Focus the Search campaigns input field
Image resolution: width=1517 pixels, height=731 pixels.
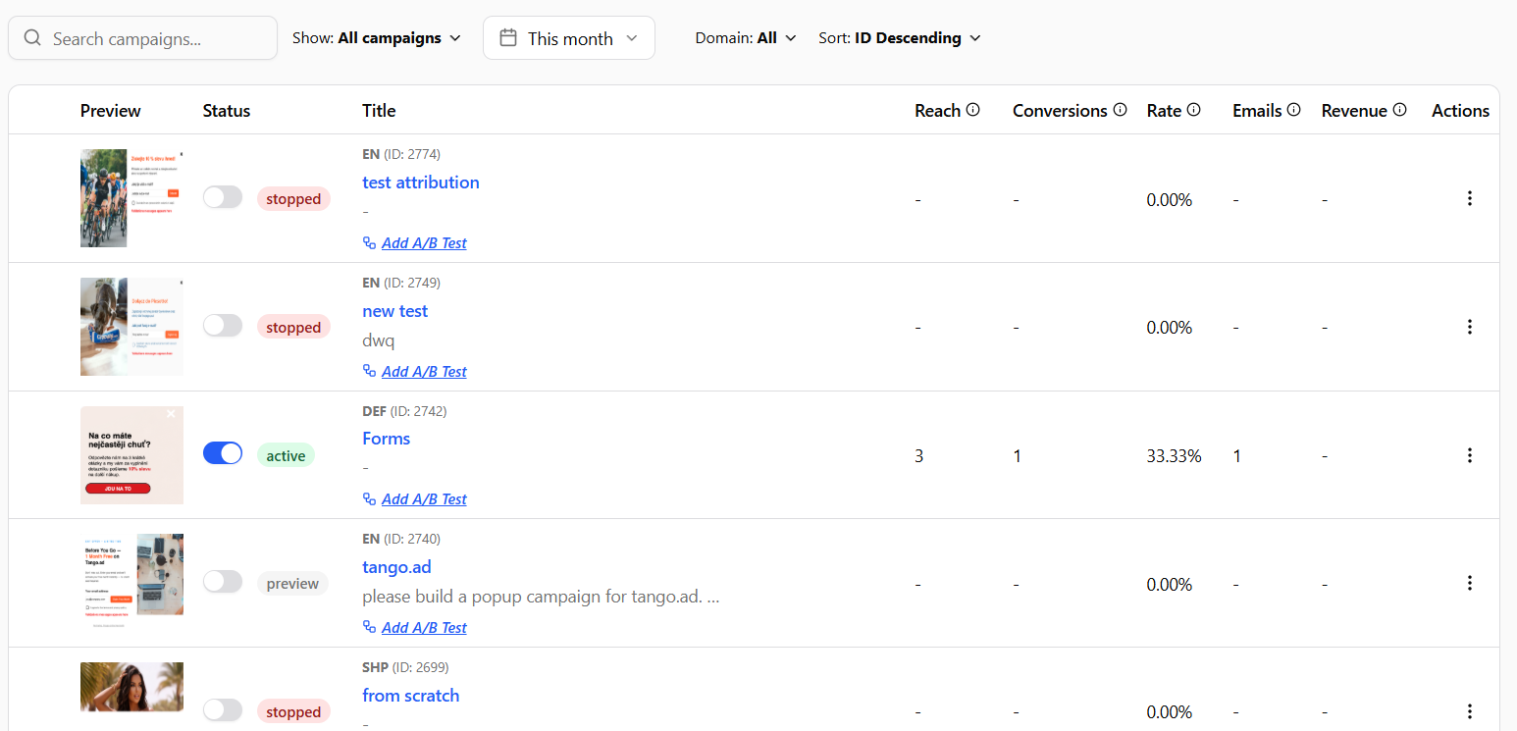point(143,38)
